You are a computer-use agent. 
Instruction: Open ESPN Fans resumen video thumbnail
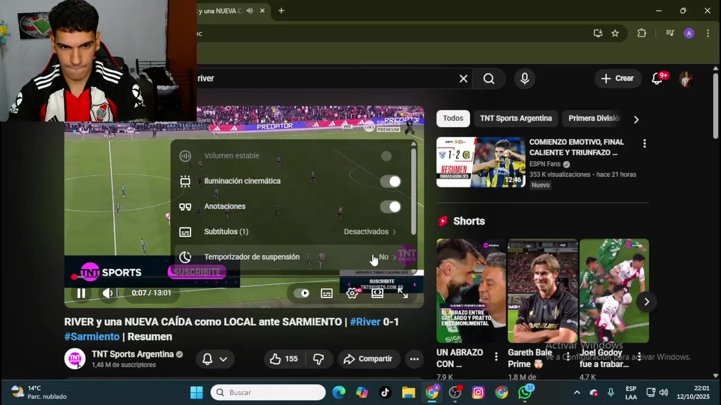coord(481,163)
